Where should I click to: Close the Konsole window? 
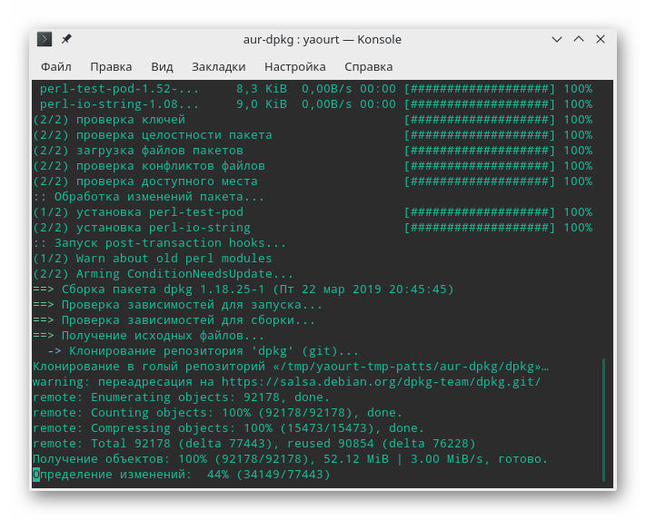pos(601,40)
